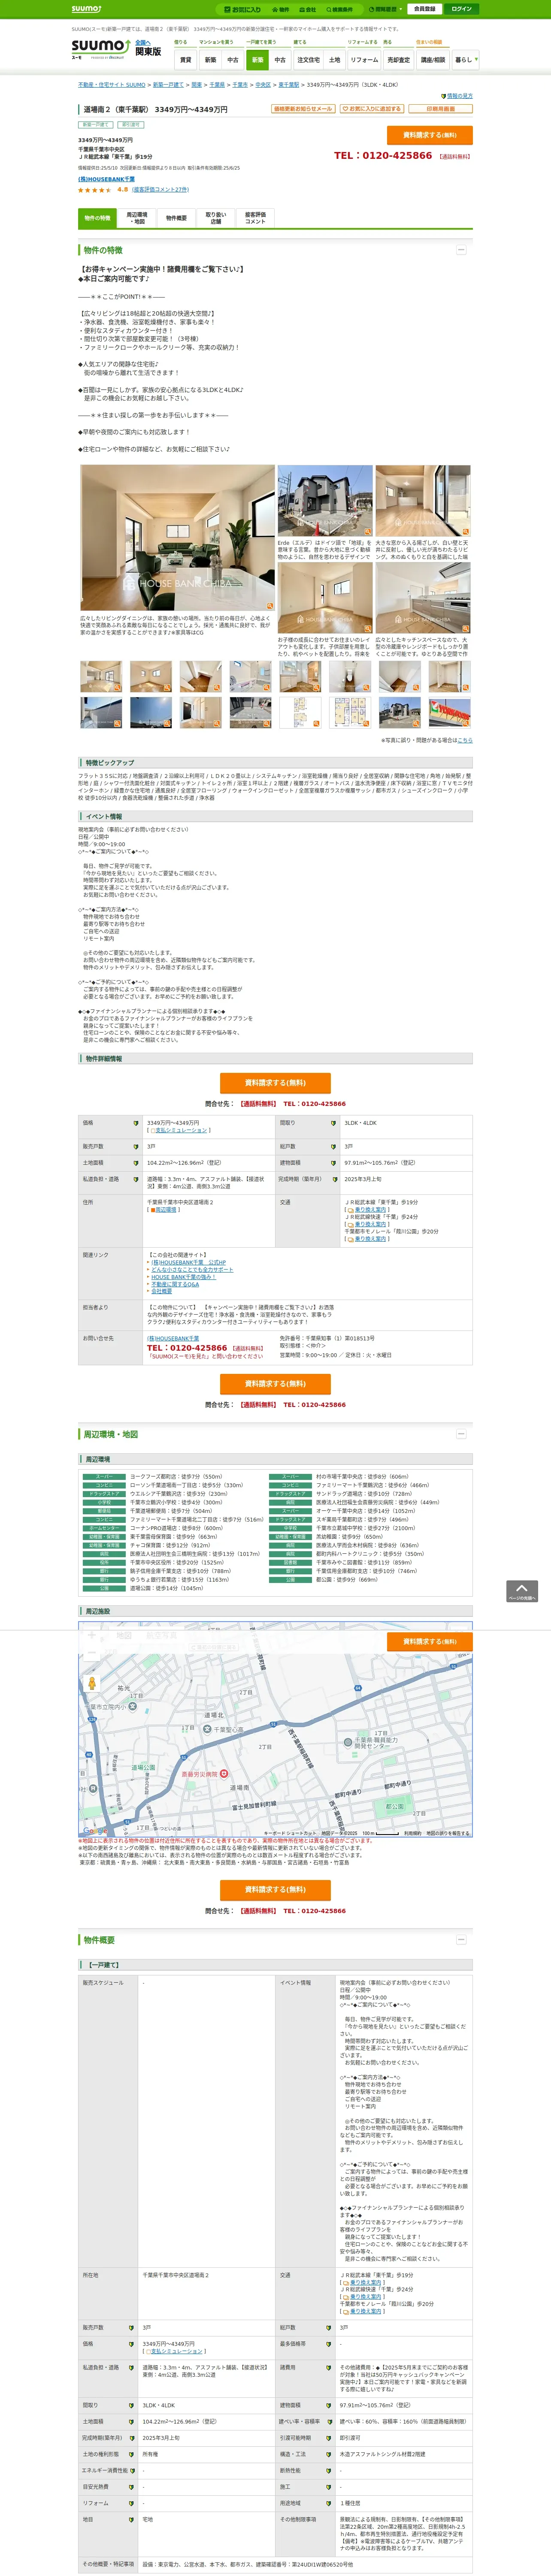Click the 情報の見方 help icon link
The height and width of the screenshot is (2576, 551).
[457, 96]
